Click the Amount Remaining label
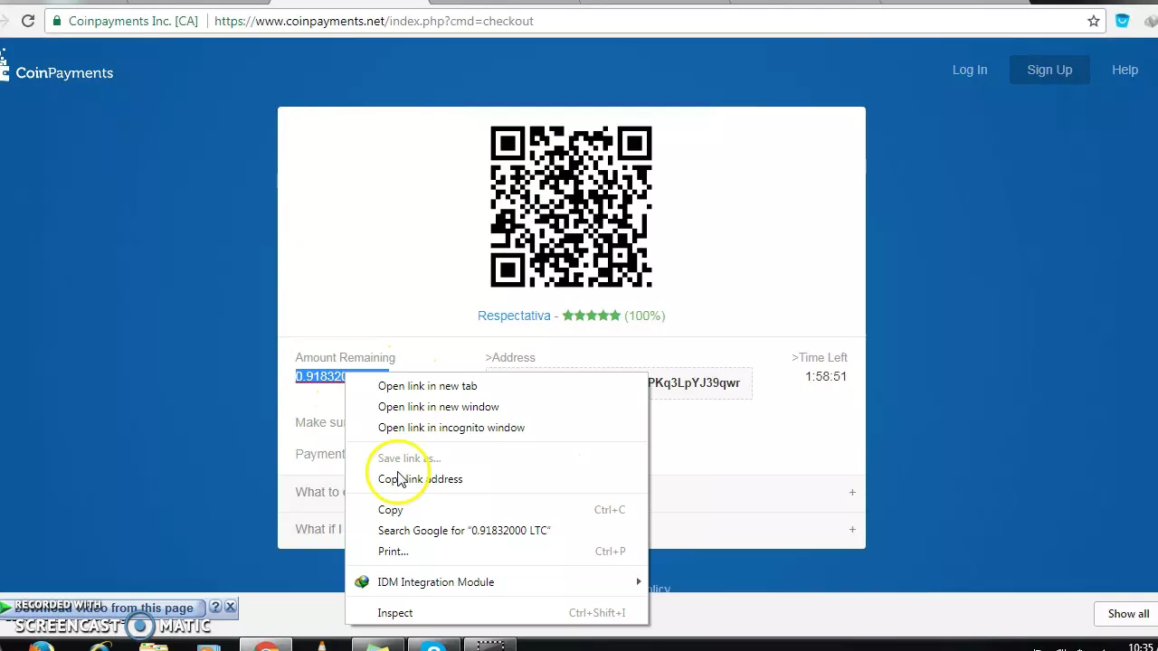 click(x=345, y=357)
